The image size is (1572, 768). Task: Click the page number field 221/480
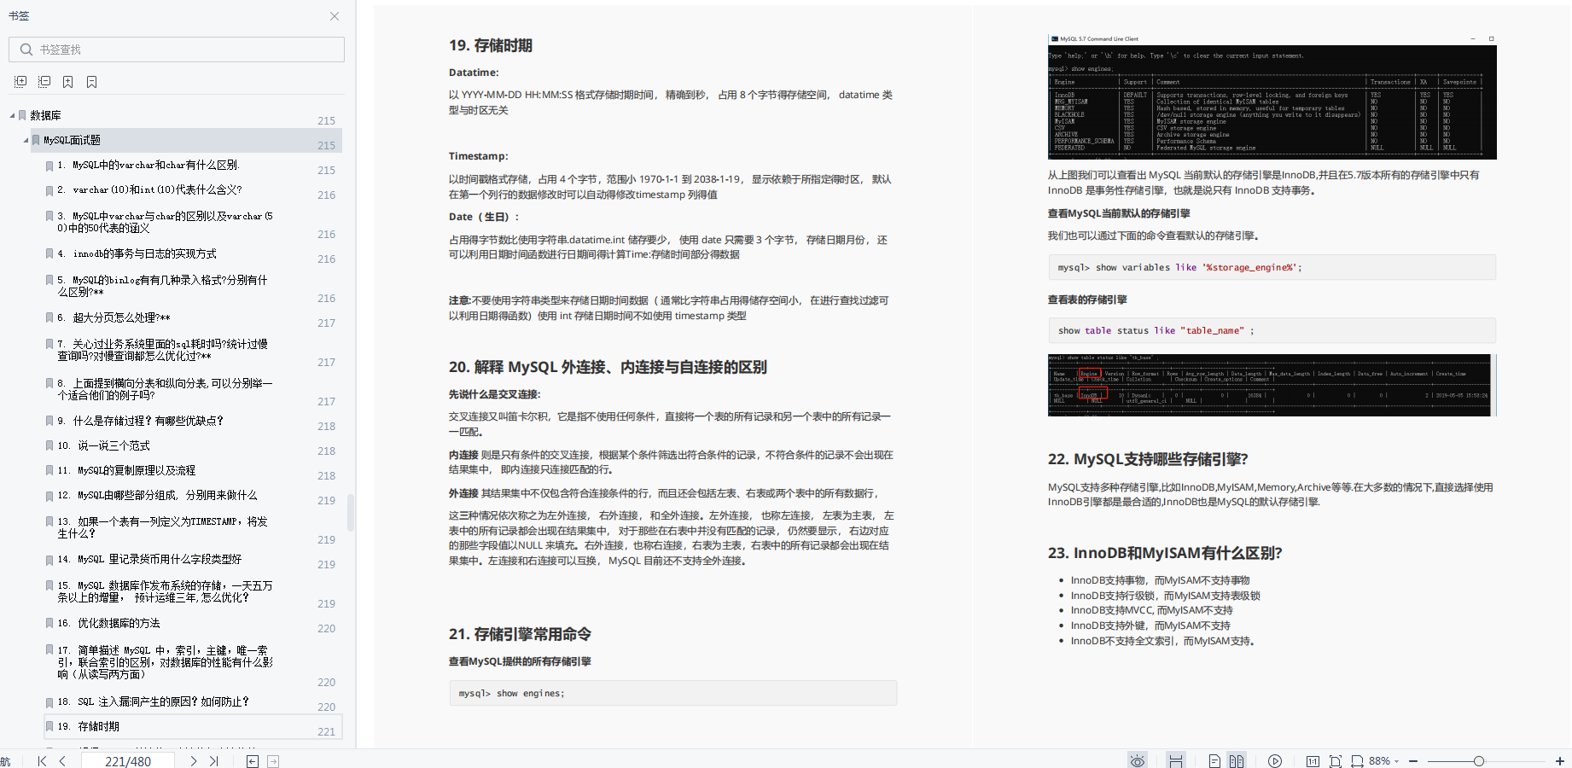128,761
